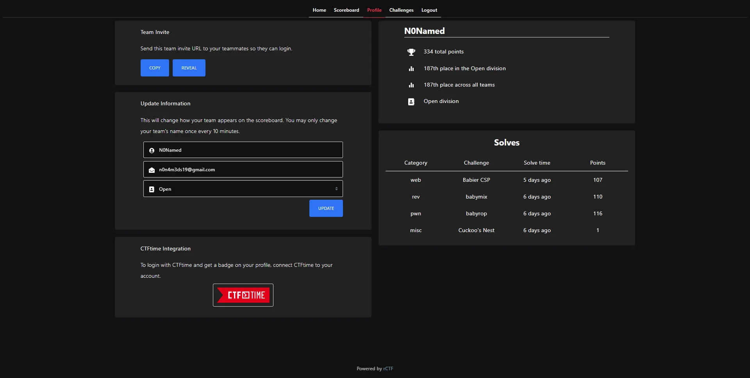The height and width of the screenshot is (378, 750).
Task: Click the dropdown arrows on division selector
Action: 336,189
